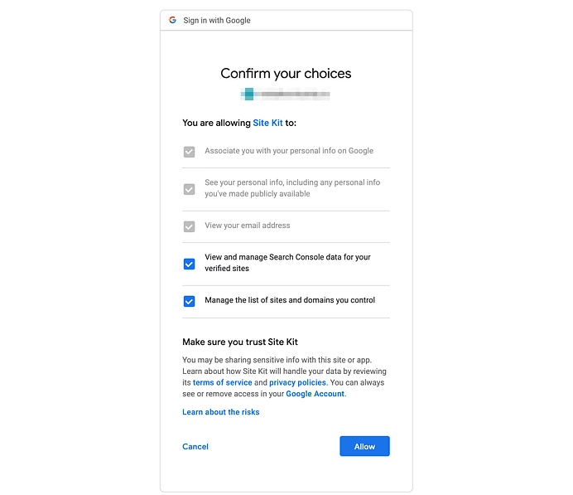Click the 'Confirm your choices' heading

coord(286,74)
